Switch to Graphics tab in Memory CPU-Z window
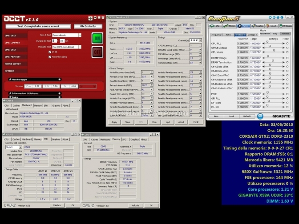 click(135, 140)
